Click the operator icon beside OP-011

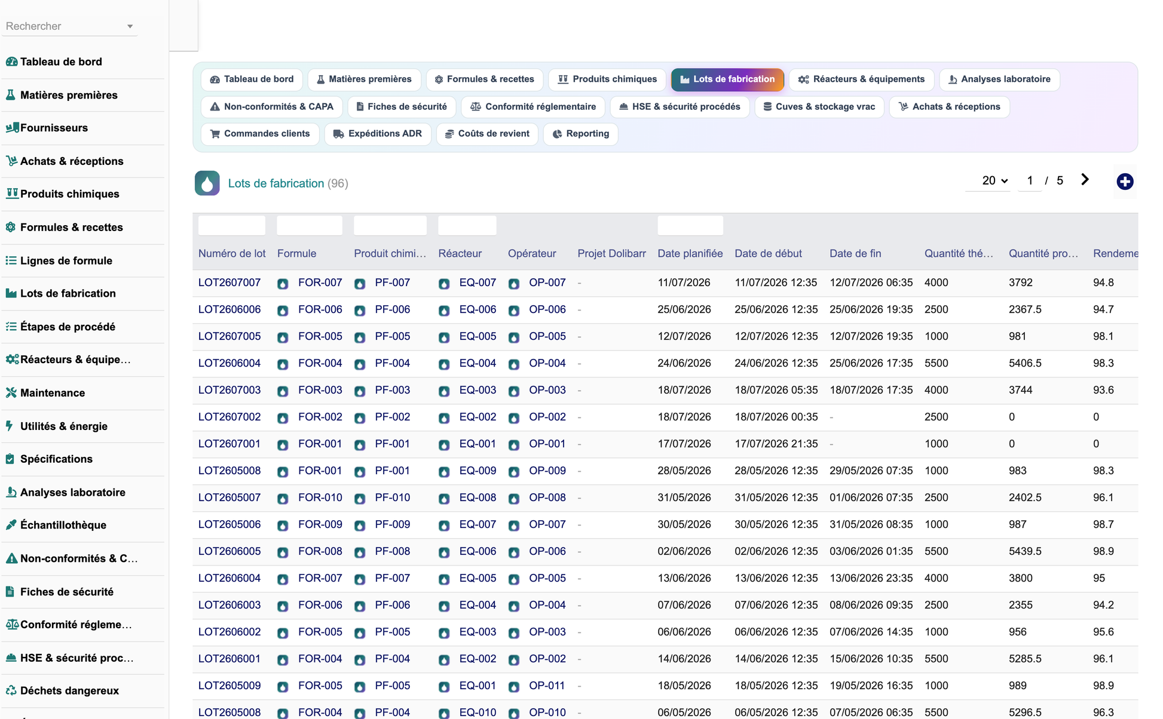(x=514, y=687)
